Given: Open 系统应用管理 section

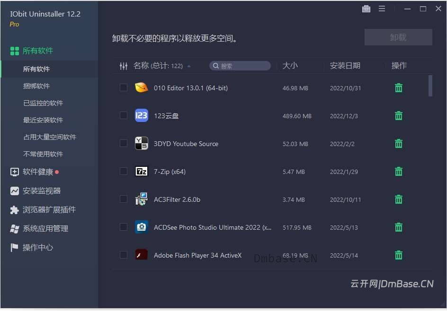Looking at the screenshot, I should tap(39, 228).
